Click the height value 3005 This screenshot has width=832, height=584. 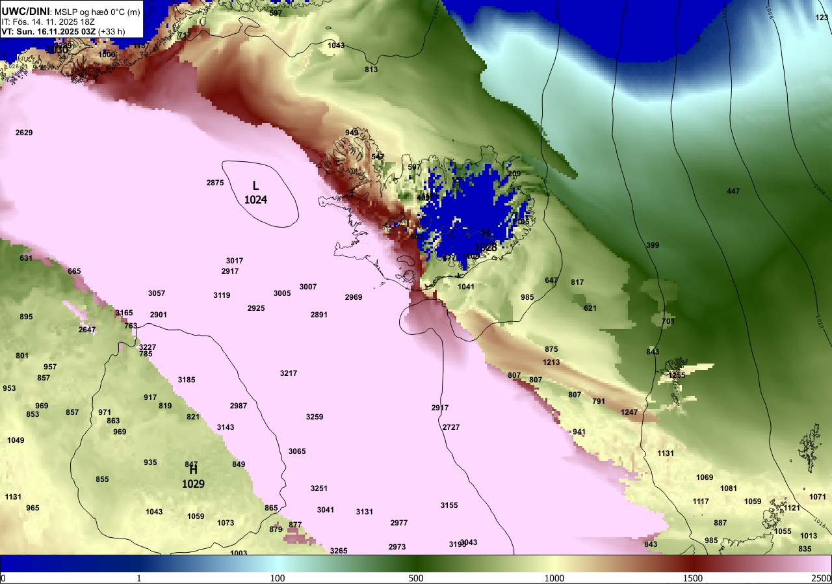click(282, 293)
